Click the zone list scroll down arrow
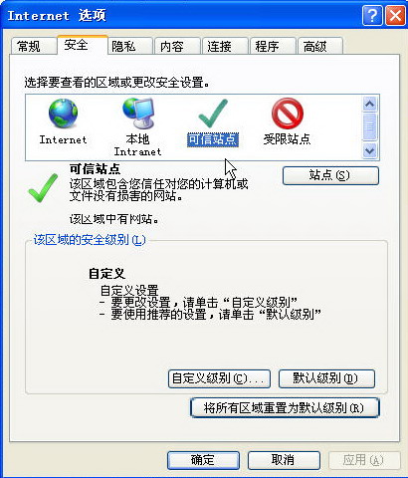The width and height of the screenshot is (408, 478). pos(369,151)
